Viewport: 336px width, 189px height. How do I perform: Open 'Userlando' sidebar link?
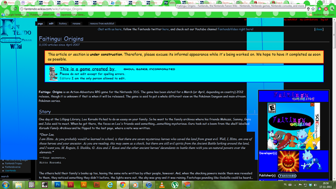point(10,171)
